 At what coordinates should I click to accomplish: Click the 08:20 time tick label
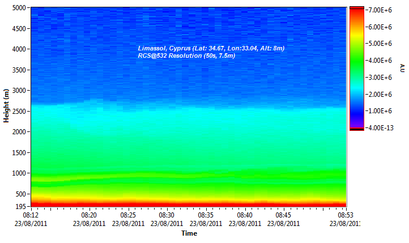pos(89,216)
